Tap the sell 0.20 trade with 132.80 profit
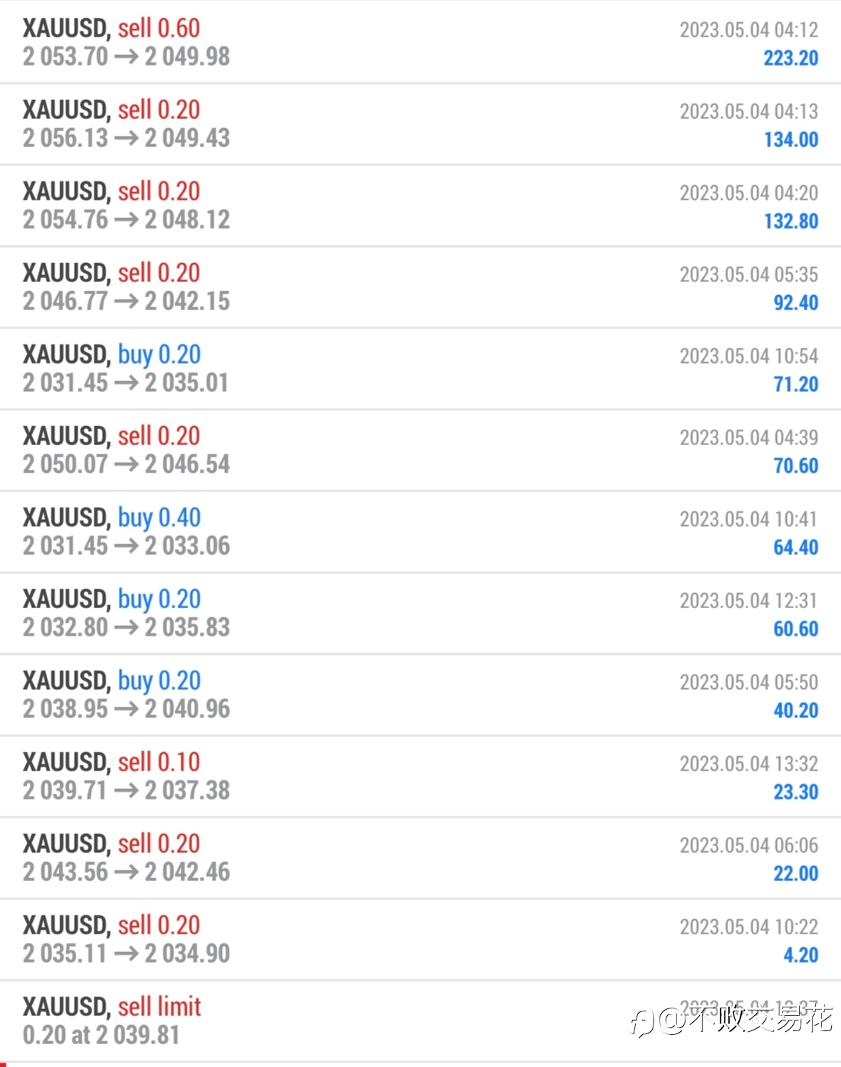Viewport: 841px width, 1067px height. pyautogui.click(x=420, y=206)
